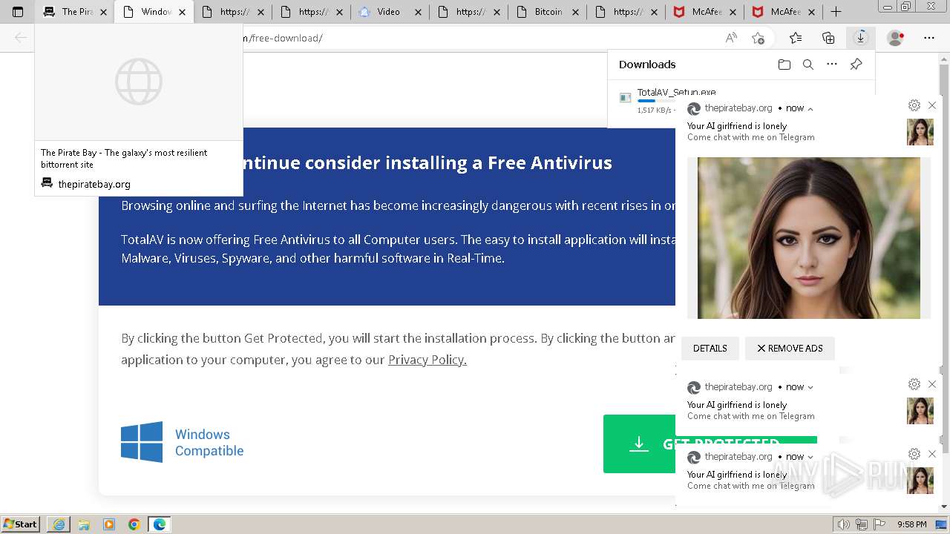950x534 pixels.
Task: Switch to the last McAfee tab
Action: (x=783, y=12)
